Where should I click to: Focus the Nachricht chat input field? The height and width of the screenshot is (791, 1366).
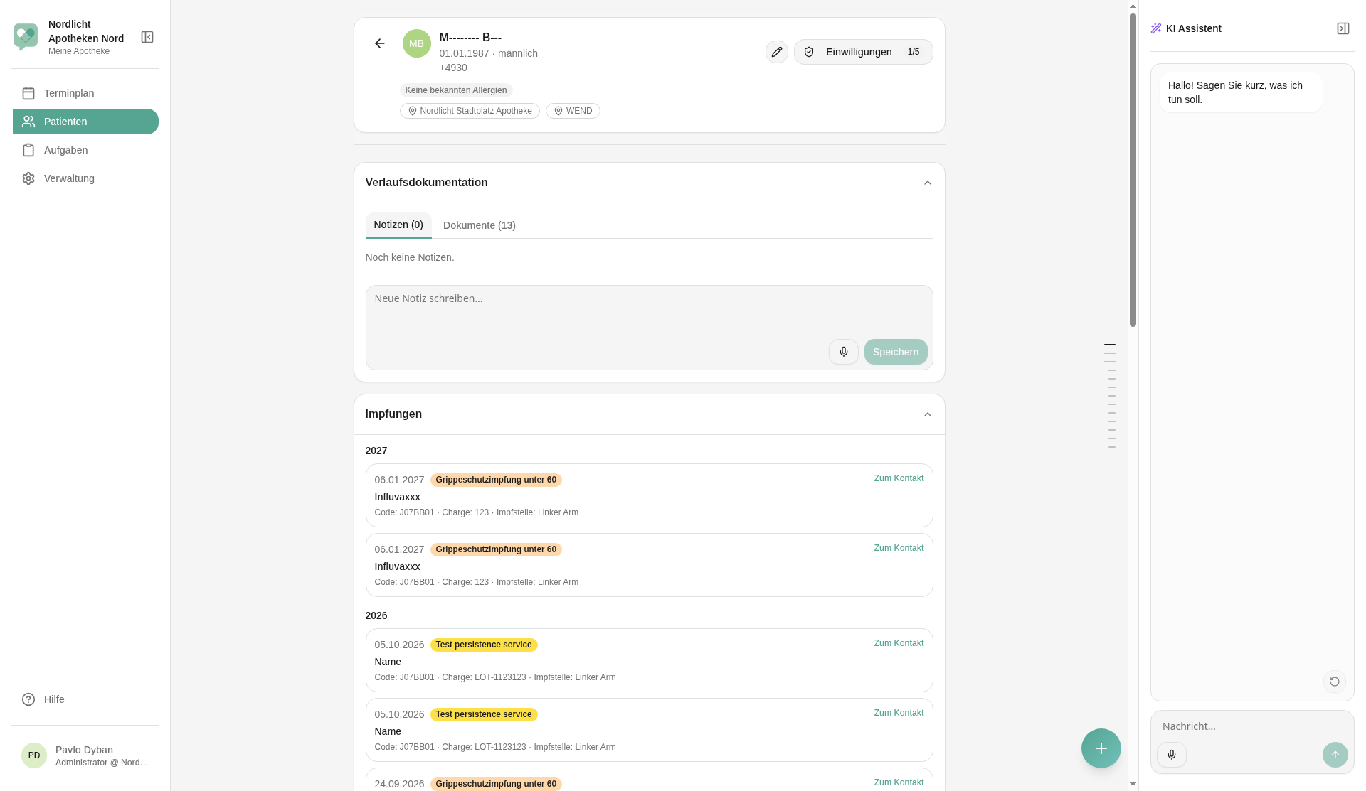[1252, 726]
